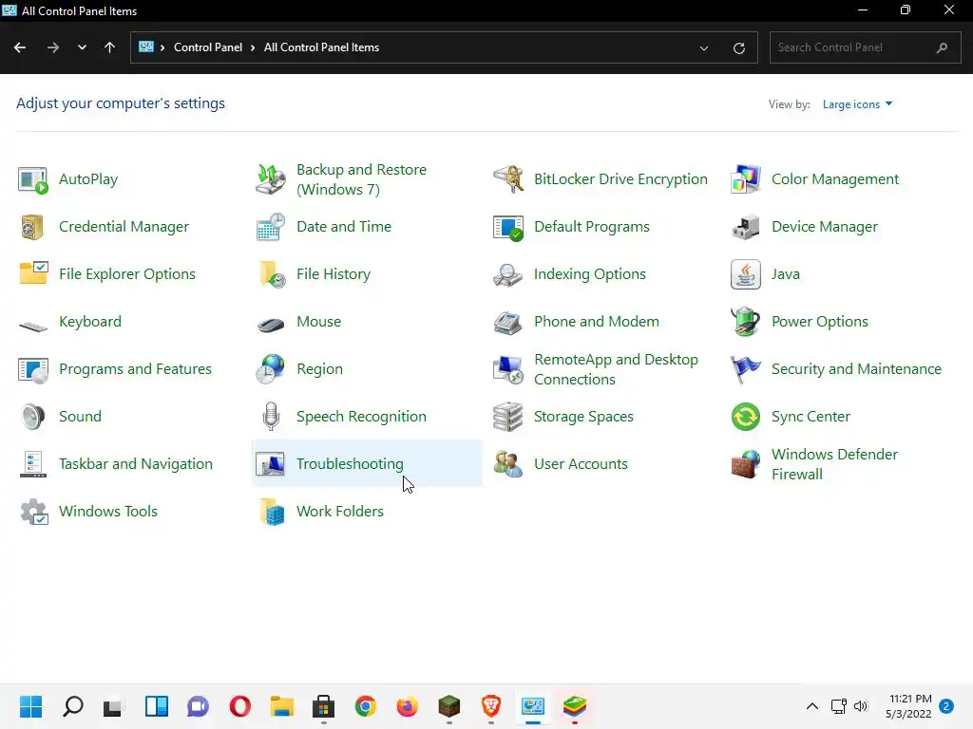Click the BitLocker Drive Encryption icon
Screen dimensions: 973x729
508,179
